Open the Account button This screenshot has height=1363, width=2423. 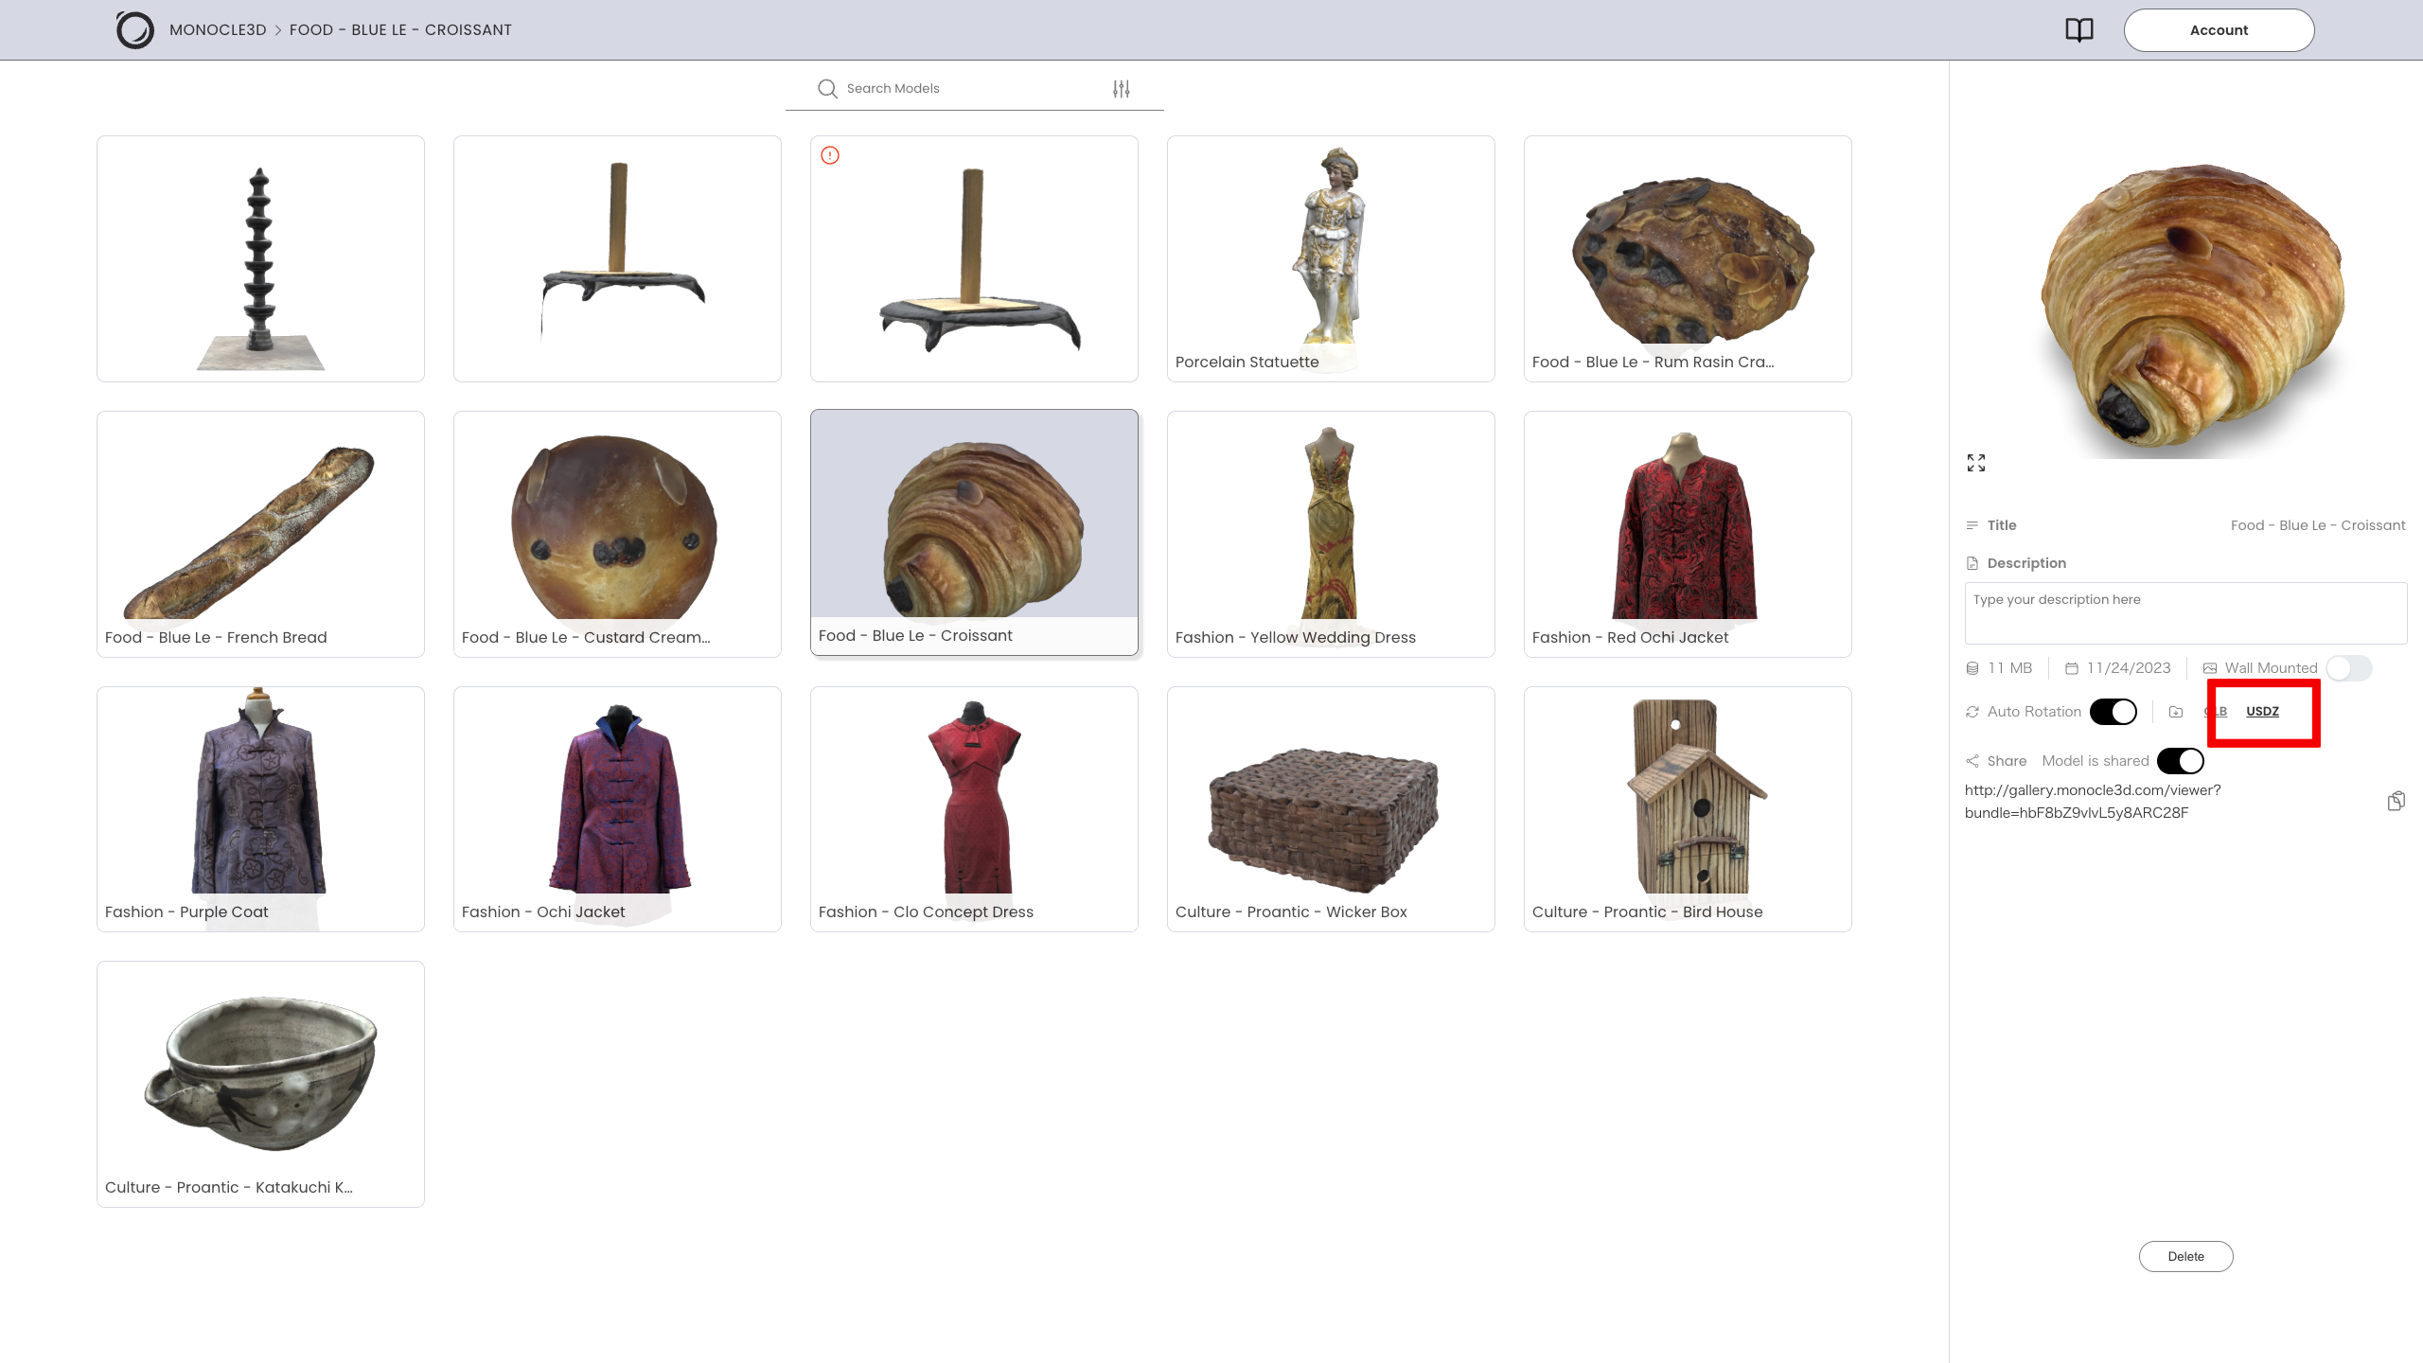click(2219, 30)
